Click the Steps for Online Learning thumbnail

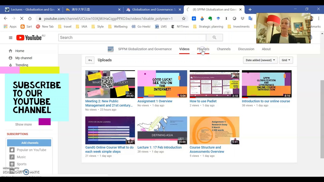tap(110, 130)
